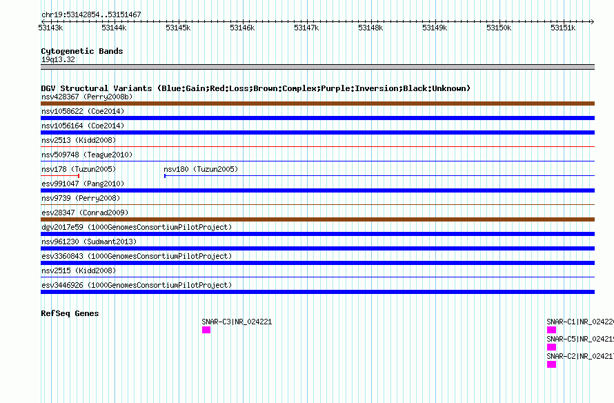Click the thin blue nsv180 gain line
The width and height of the screenshot is (614, 403).
[379, 176]
